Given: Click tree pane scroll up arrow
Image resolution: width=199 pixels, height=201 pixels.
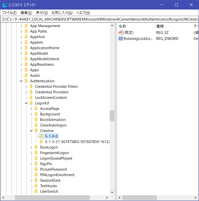Looking at the screenshot, I should tap(112, 26).
